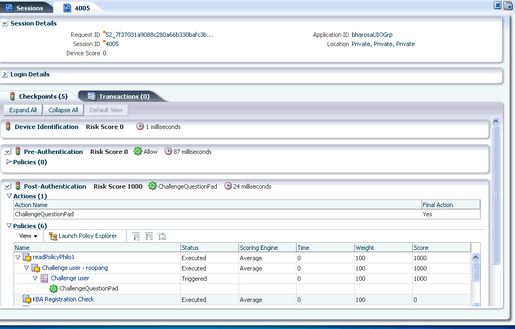
Task: Click the expand-all tree toolbar icon
Action: pyautogui.click(x=136, y=236)
